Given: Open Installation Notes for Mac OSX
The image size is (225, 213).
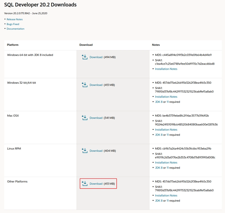Looking at the screenshot, I should [166, 130].
